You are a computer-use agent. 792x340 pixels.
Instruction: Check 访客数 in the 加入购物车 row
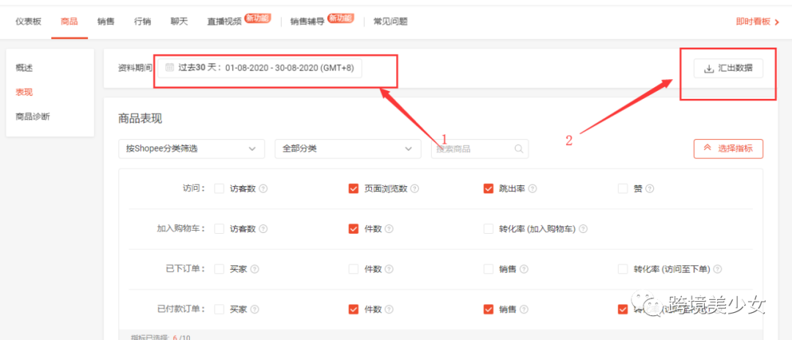(219, 229)
